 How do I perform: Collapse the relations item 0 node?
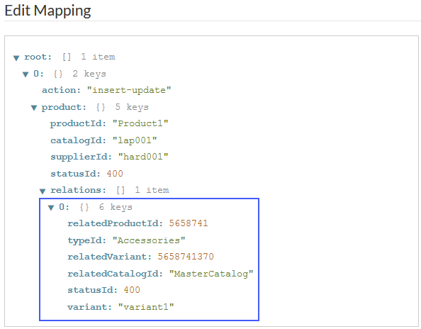51,208
